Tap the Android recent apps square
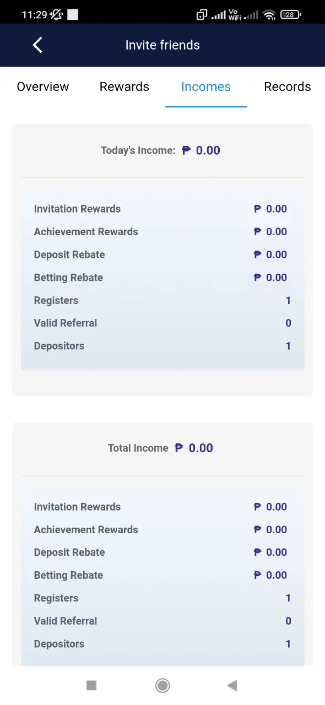325x705 pixels. point(91,685)
